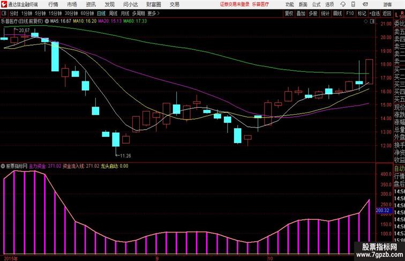Click the red 乐普医疗 stock name in title bar
The height and width of the screenshot is (261, 405).
tap(260, 4)
